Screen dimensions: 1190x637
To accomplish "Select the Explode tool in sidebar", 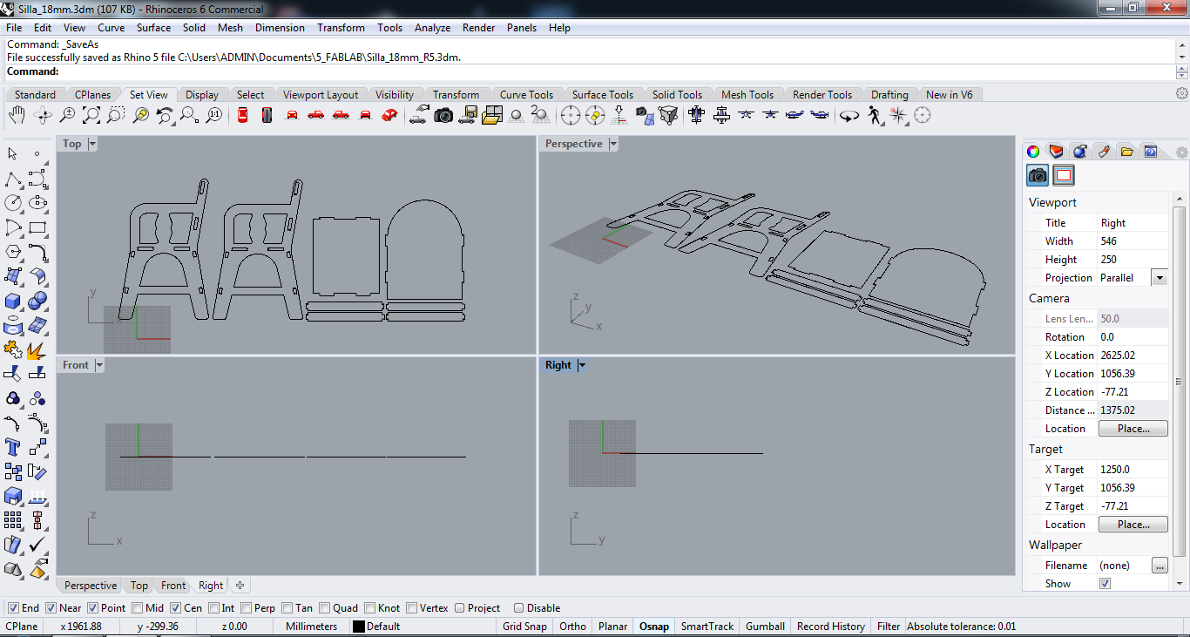I will (37, 350).
